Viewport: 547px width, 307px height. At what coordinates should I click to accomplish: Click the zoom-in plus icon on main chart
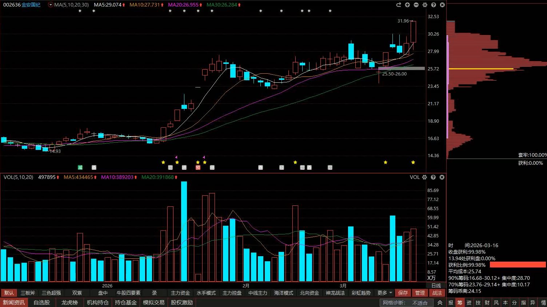coord(407,5)
